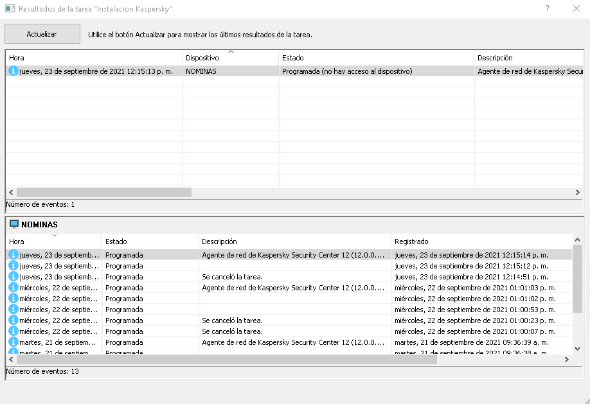Click down arrow of lower vertical scrollbar
Image resolution: width=590 pixels, height=404 pixels.
point(578,349)
